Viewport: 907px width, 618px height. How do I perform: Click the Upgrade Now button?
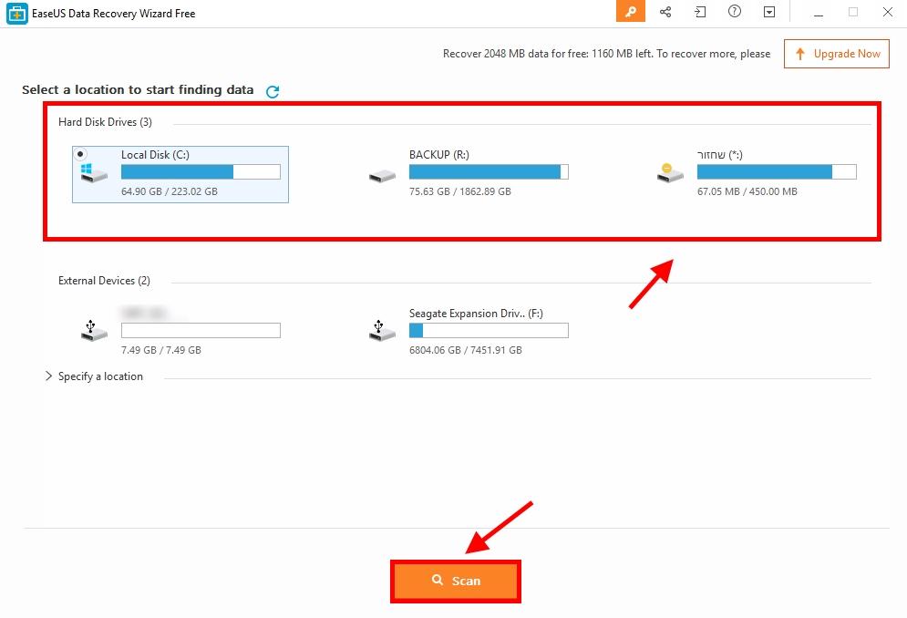[837, 54]
